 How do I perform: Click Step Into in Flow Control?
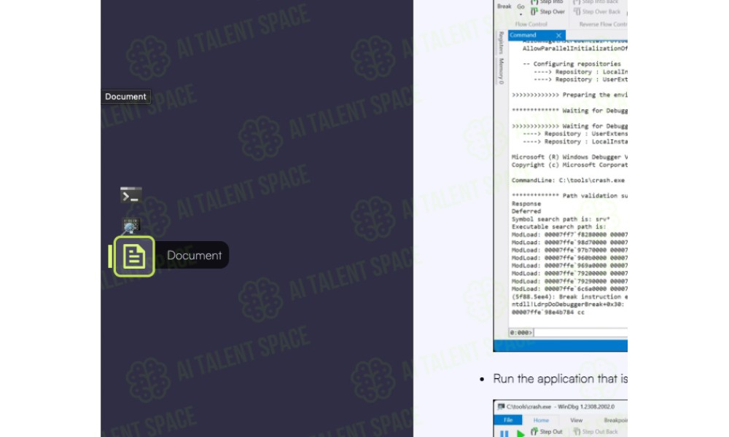pyautogui.click(x=548, y=2)
